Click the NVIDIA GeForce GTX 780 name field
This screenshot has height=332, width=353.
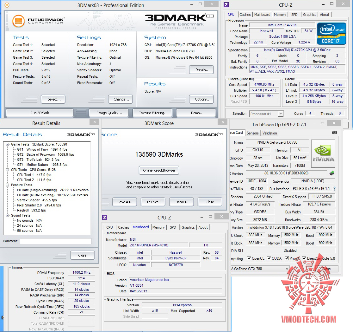click(x=277, y=142)
